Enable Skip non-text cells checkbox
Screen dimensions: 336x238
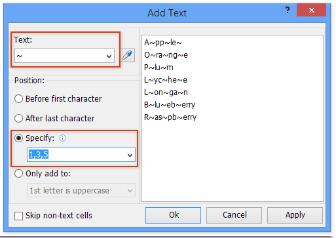click(18, 216)
